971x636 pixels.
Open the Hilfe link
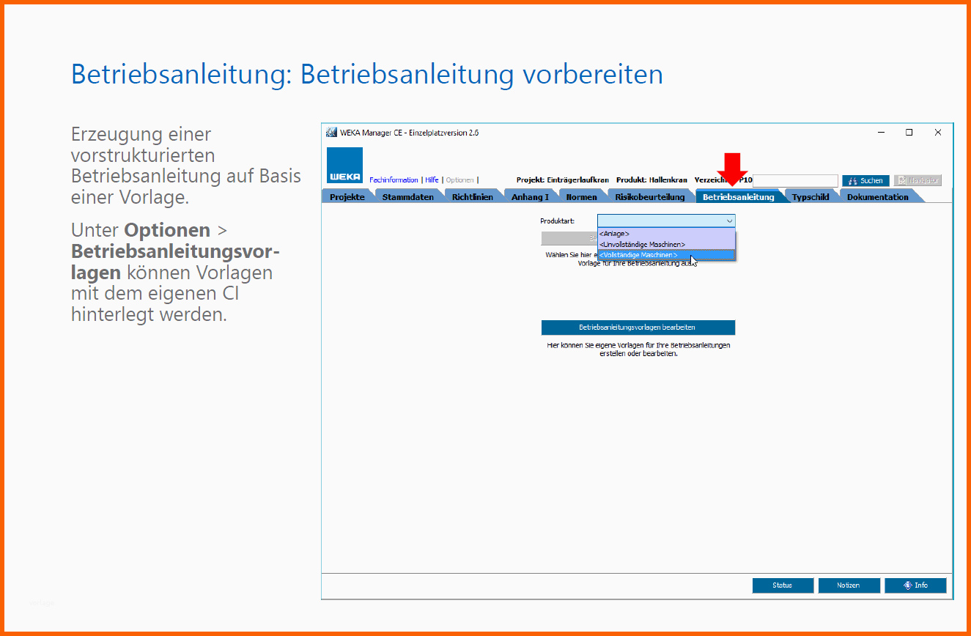(432, 180)
